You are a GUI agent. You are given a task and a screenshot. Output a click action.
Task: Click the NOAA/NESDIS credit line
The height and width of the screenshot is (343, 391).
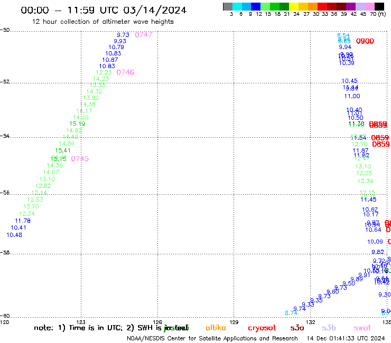pyautogui.click(x=212, y=339)
